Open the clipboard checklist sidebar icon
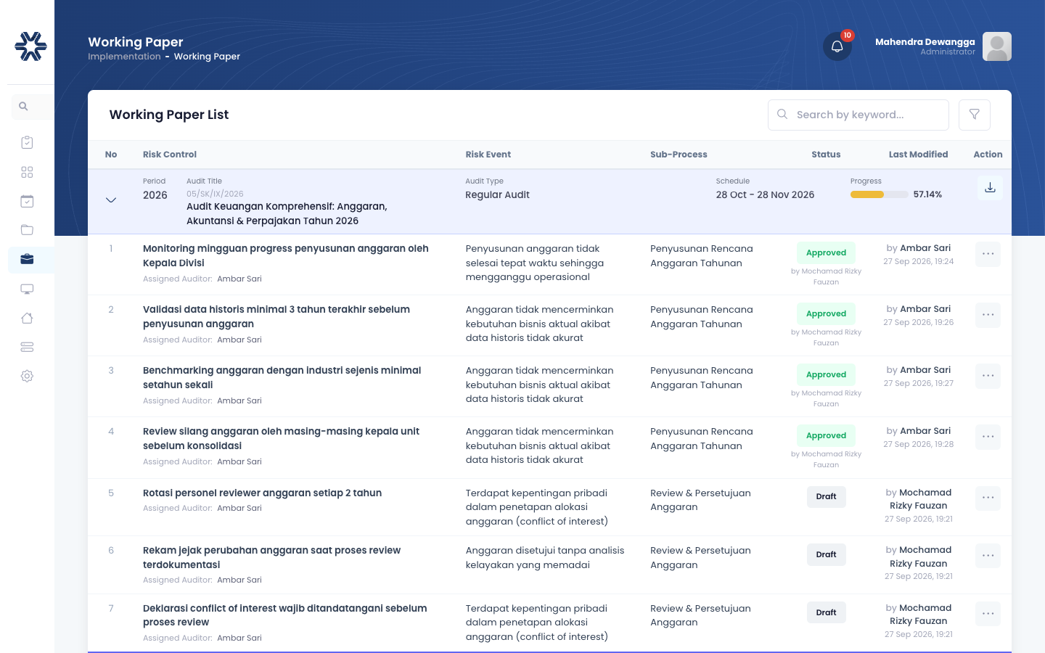Screen dimensions: 1045x653 click(27, 142)
